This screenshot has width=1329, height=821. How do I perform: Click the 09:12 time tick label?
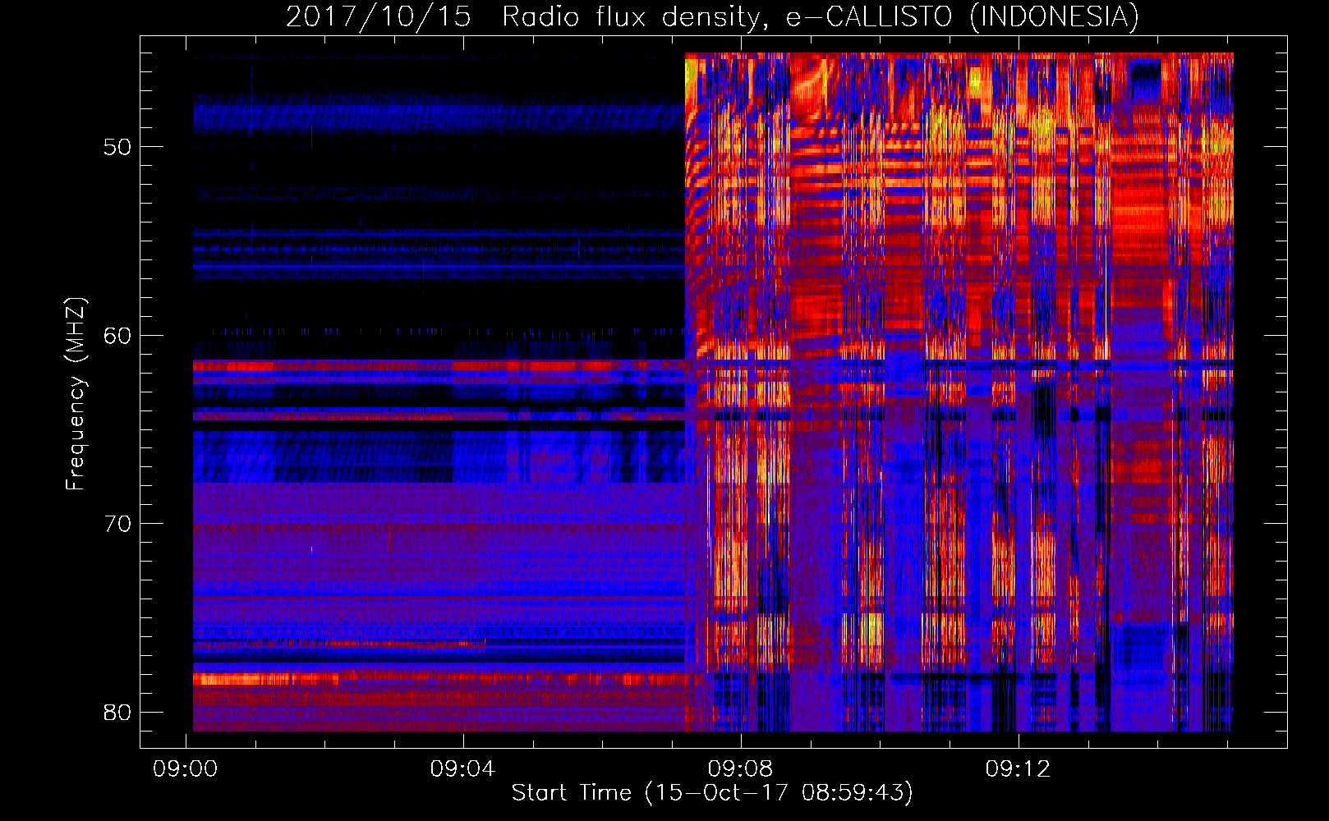tap(1019, 769)
